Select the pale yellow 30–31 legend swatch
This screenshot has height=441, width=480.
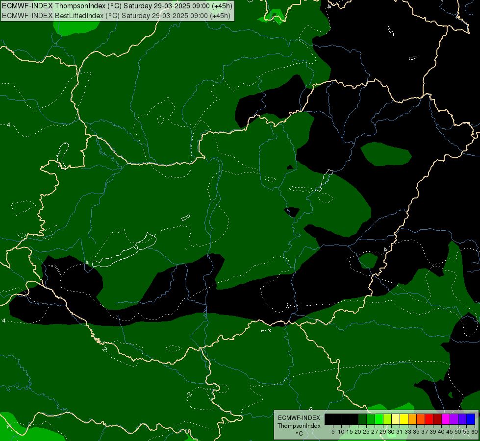click(x=396, y=419)
